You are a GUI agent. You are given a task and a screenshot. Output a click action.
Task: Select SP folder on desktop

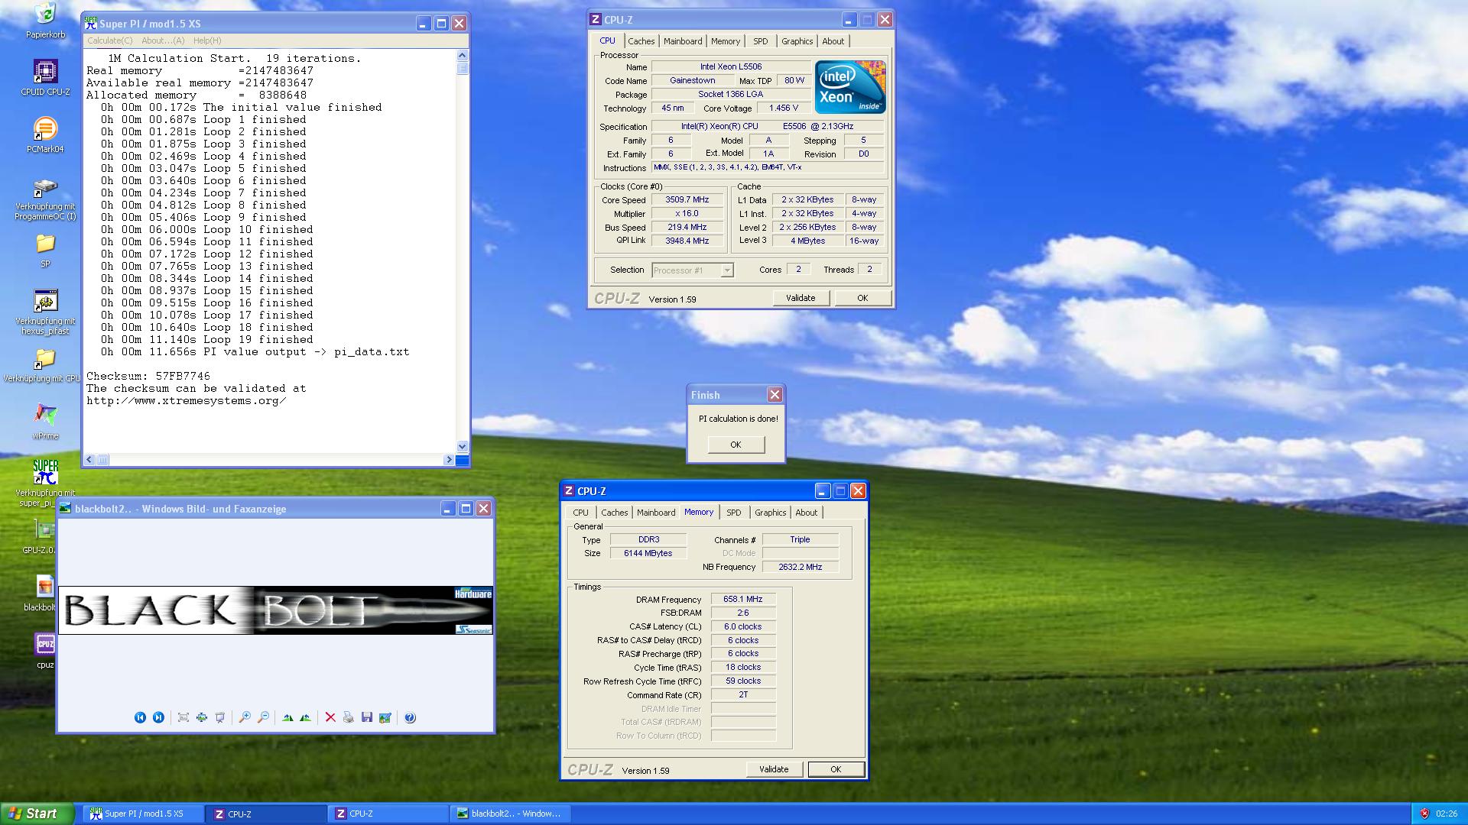pyautogui.click(x=45, y=251)
